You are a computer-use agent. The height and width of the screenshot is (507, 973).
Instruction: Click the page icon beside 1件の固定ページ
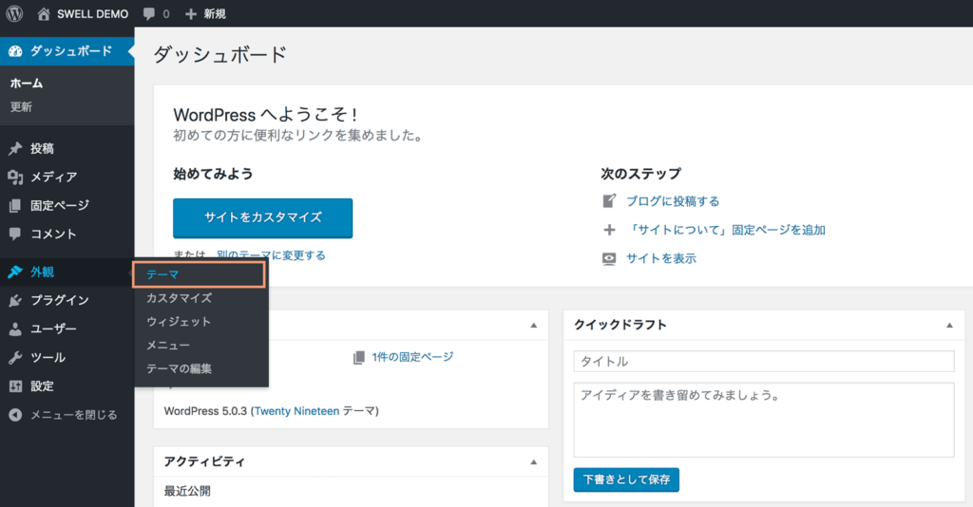pos(358,358)
